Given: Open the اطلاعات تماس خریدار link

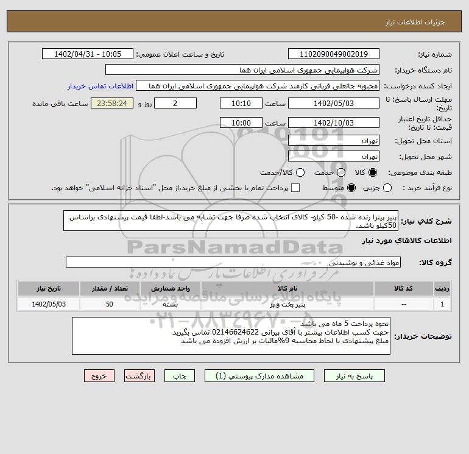Looking at the screenshot, I should coord(100,86).
